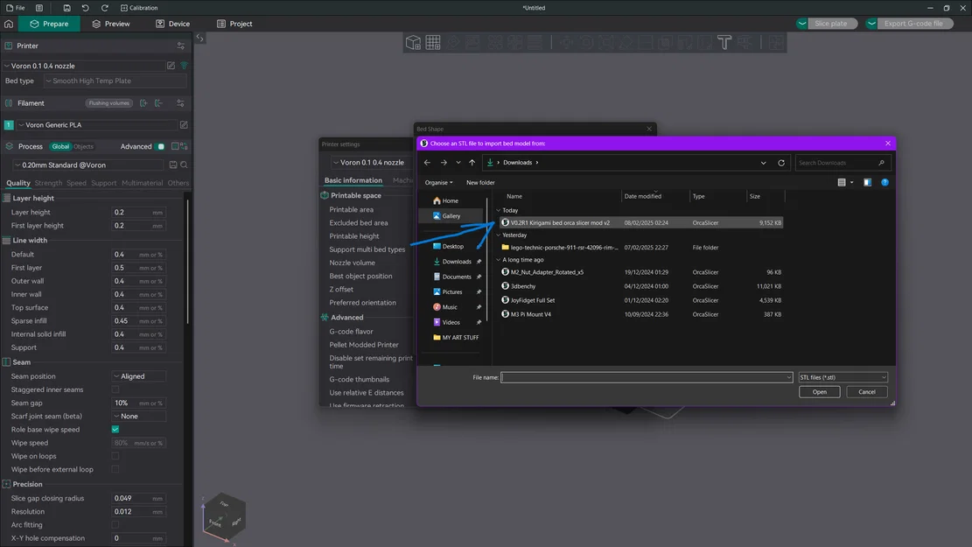
Task: Enable Staggered inner seams checkbox
Action: (115, 389)
